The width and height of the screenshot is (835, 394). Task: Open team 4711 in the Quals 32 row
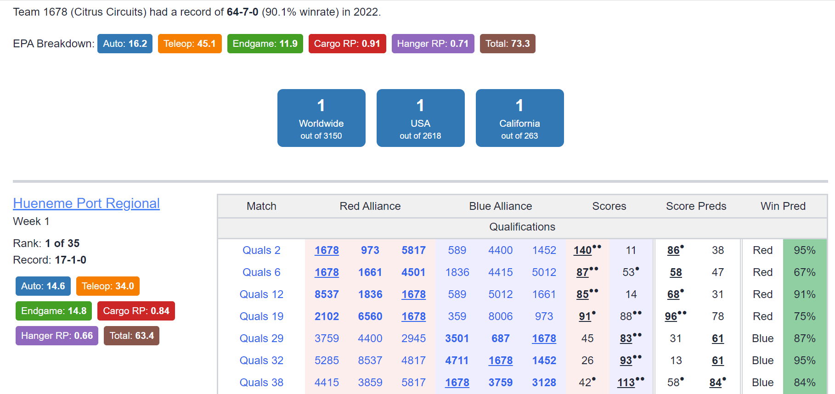(457, 360)
